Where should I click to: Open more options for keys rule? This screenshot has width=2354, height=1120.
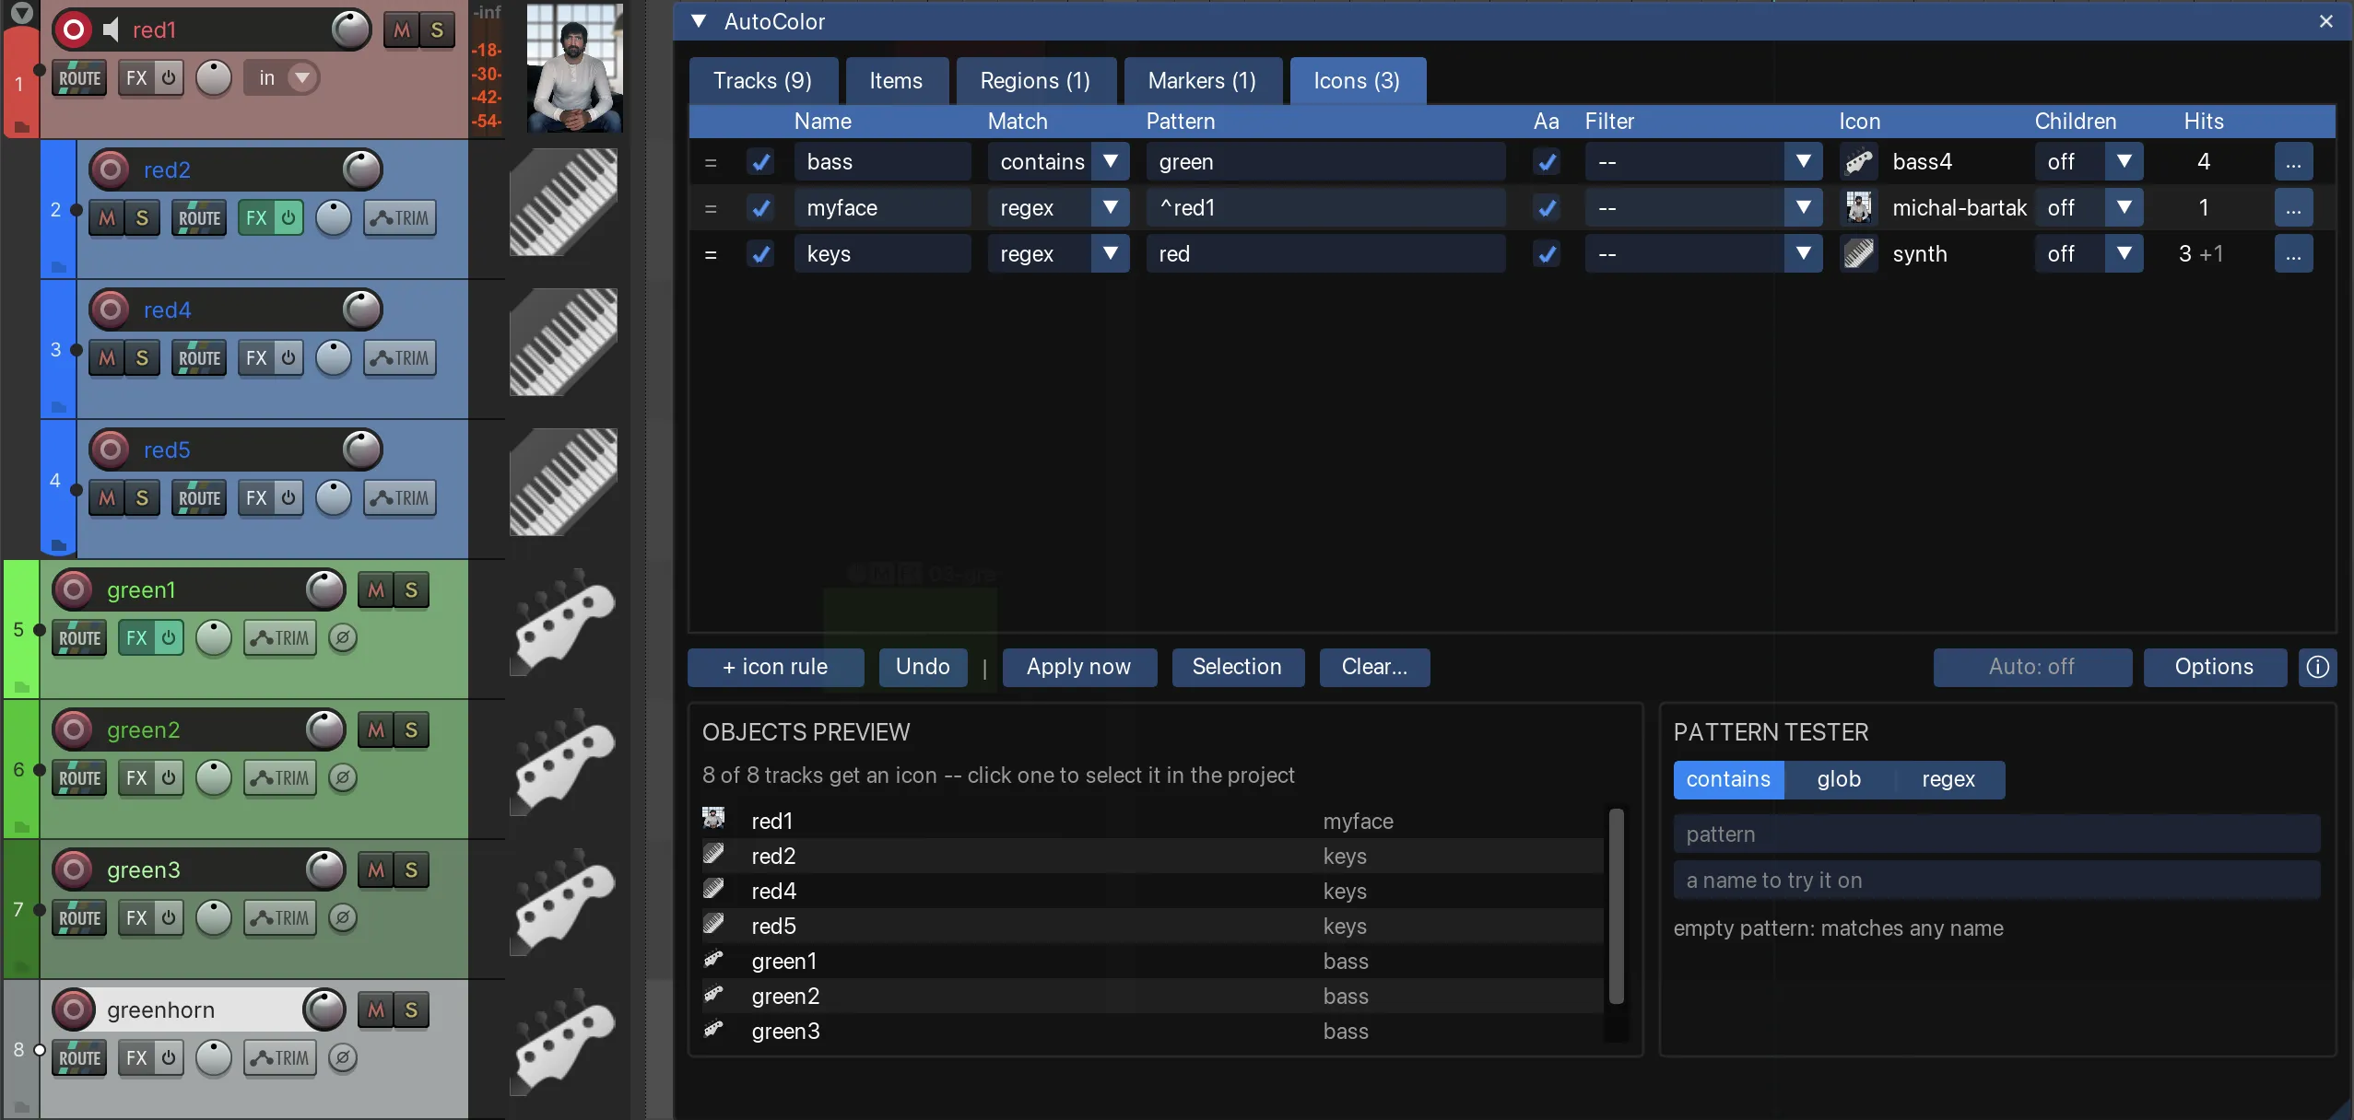point(2293,253)
